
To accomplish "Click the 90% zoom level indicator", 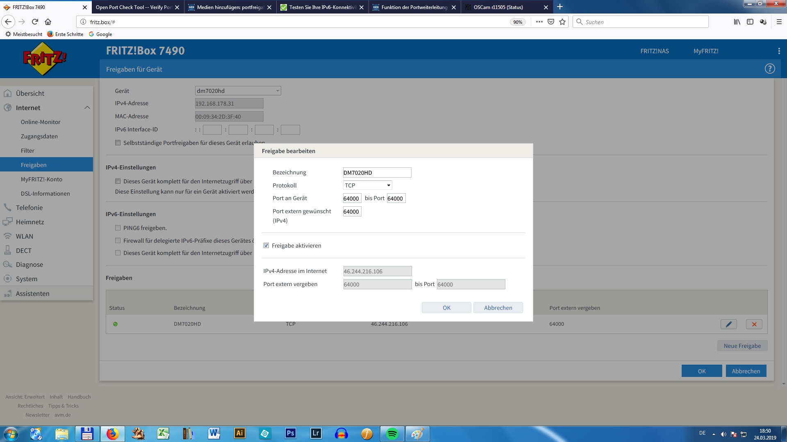I will (x=518, y=22).
